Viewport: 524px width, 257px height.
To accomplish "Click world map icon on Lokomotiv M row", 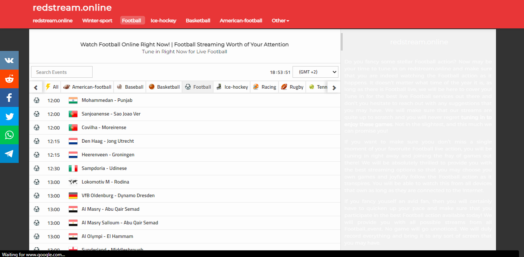I will (x=73, y=182).
